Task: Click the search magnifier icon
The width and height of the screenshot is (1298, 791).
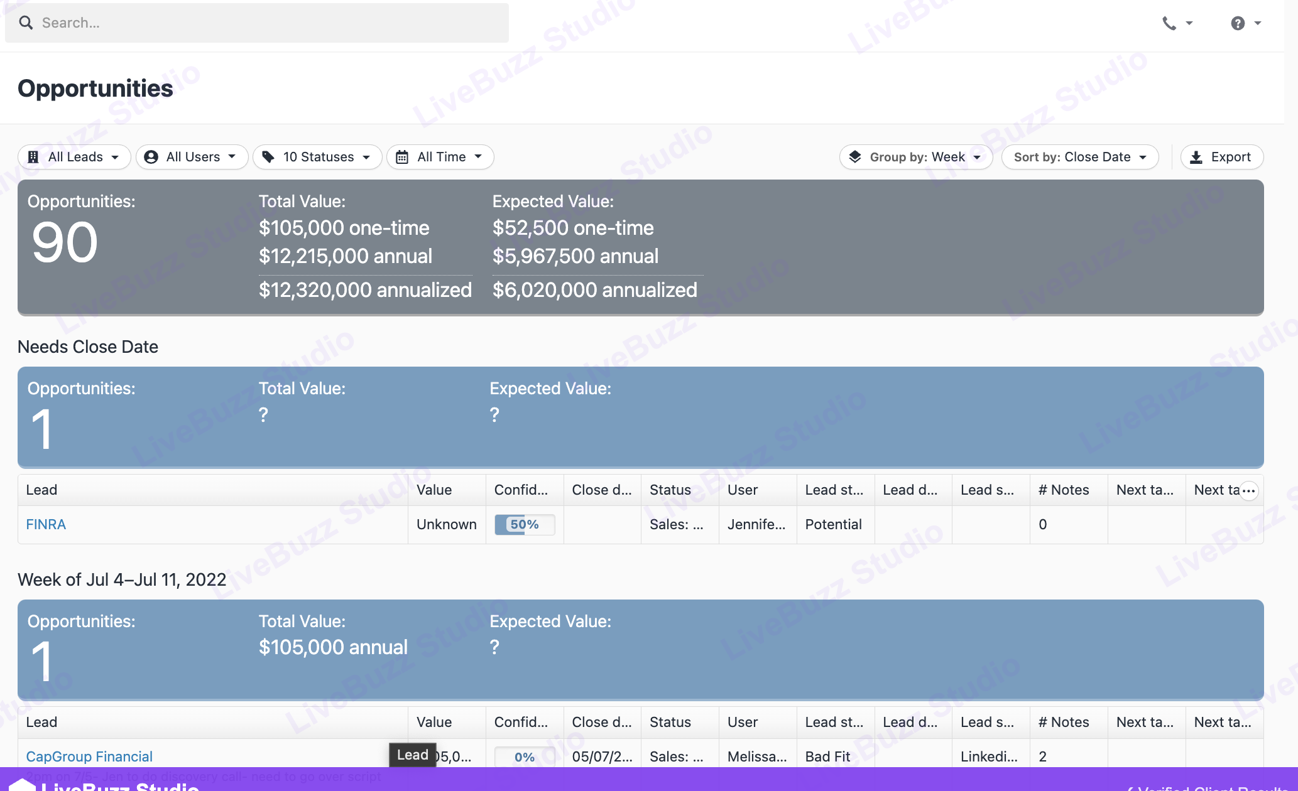Action: click(x=26, y=23)
